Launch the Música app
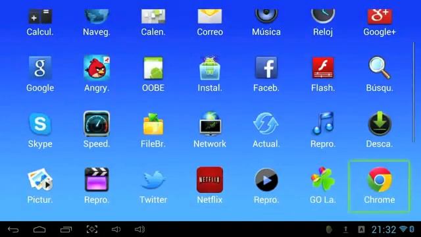Viewport: 421px width, 237px height. 266,23
